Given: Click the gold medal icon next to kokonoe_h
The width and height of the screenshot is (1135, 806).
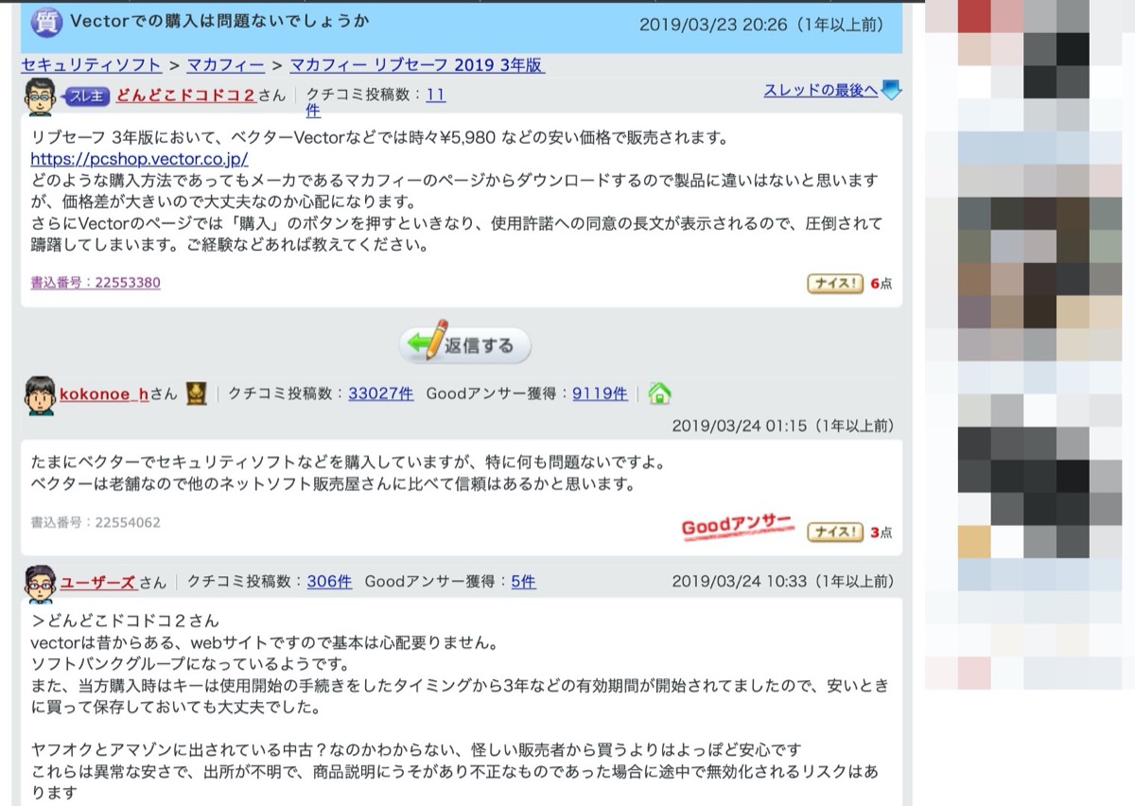Looking at the screenshot, I should pyautogui.click(x=196, y=394).
